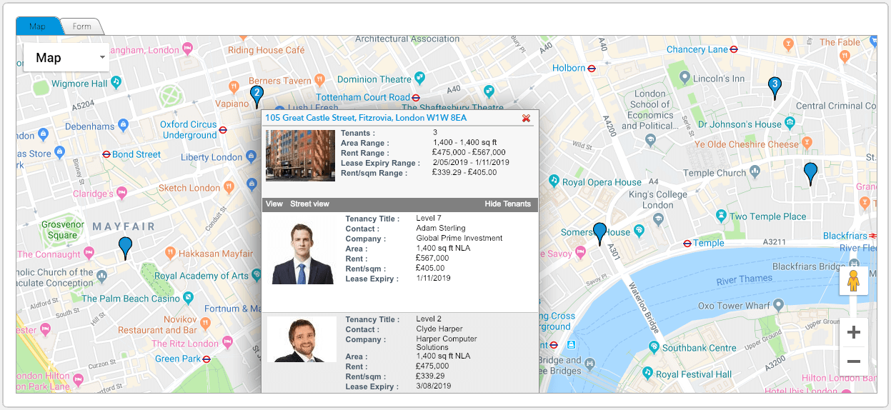
Task: Switch to the Form tab
Action: pyautogui.click(x=82, y=27)
